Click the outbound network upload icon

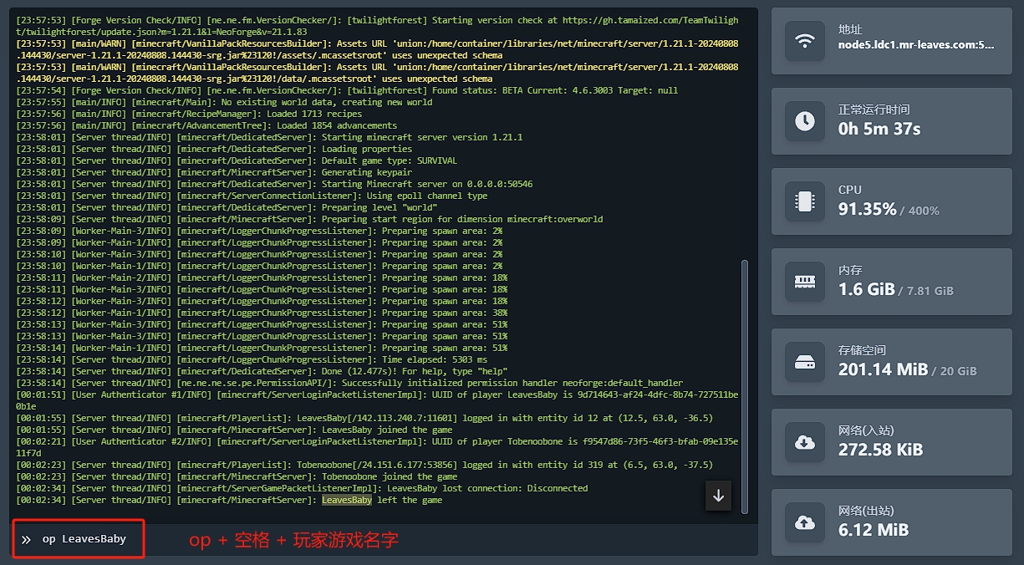tap(804, 522)
